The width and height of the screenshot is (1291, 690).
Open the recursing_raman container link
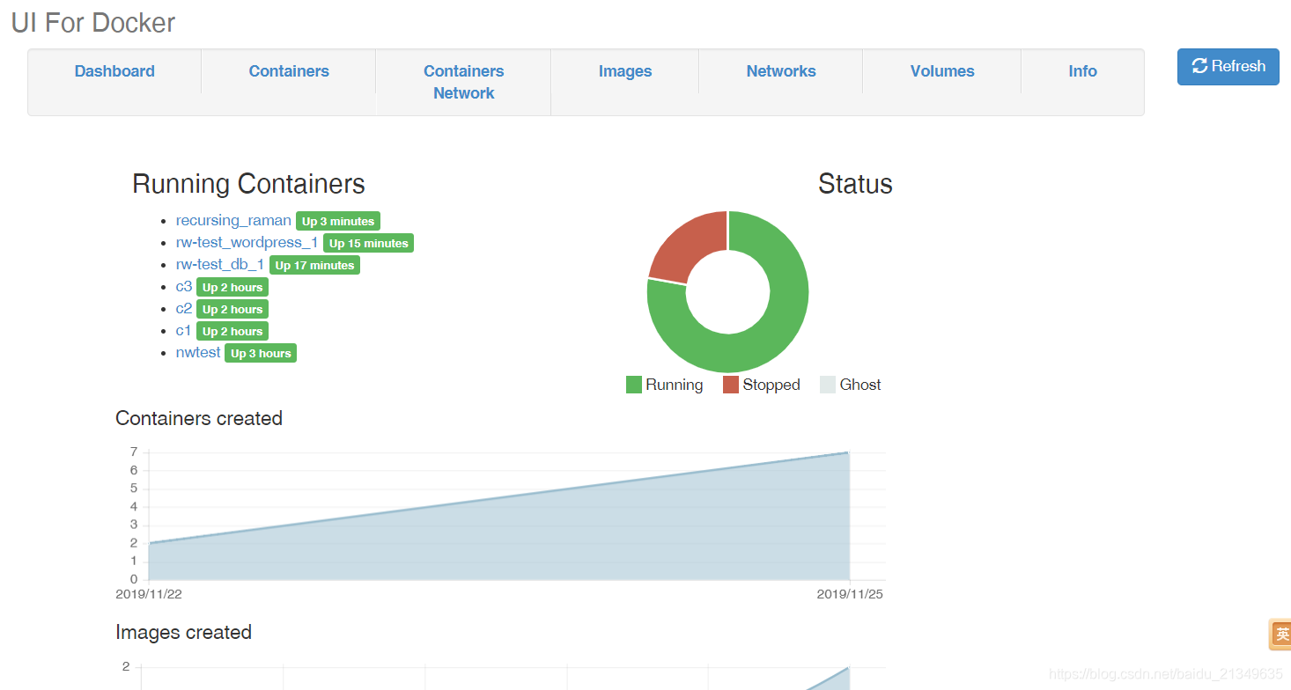pos(233,221)
